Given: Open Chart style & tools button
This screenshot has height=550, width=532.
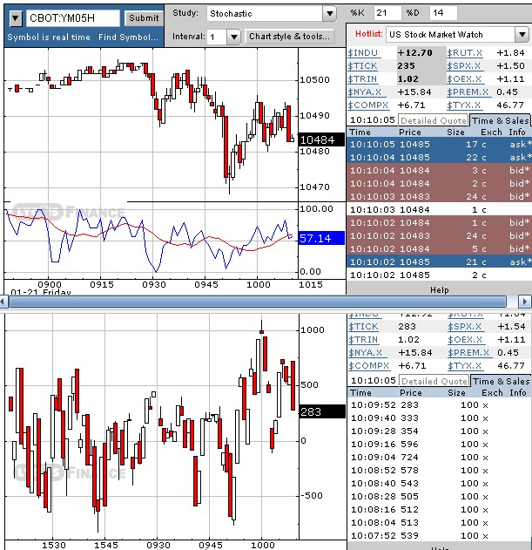Looking at the screenshot, I should (x=289, y=37).
